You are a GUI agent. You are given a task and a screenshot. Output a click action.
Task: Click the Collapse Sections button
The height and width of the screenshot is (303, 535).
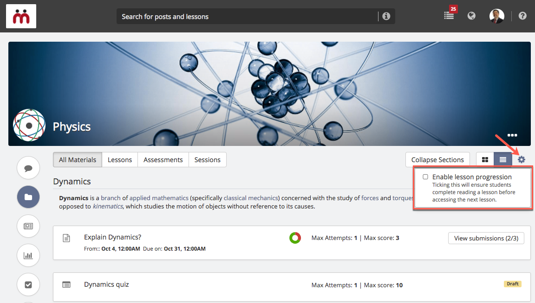[437, 160]
